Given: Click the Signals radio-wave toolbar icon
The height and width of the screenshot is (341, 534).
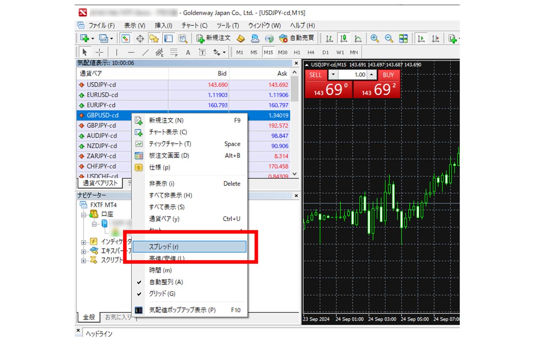Looking at the screenshot, I should [269, 38].
